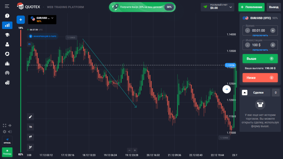Open the hamburger menu
Image resolution: width=283 pixels, height=159 pixels.
tap(7, 6)
